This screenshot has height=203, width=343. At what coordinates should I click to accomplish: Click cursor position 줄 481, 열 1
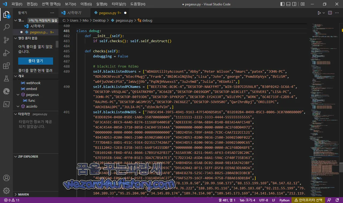(x=227, y=200)
